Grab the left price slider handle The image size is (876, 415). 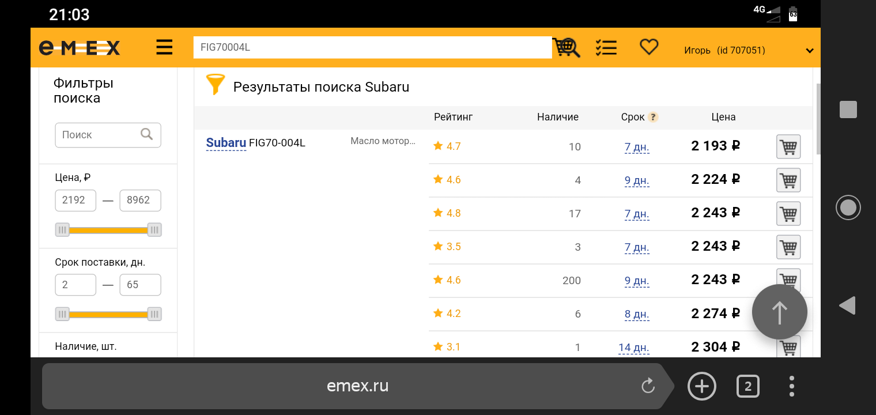(x=62, y=230)
